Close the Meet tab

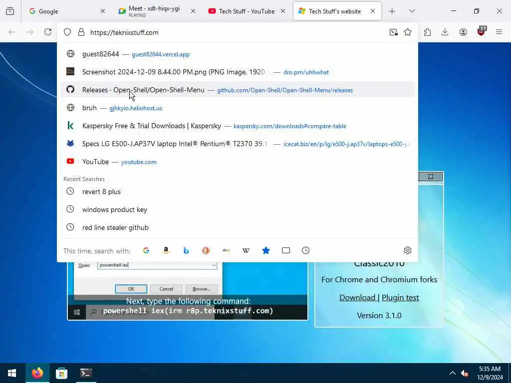point(193,11)
